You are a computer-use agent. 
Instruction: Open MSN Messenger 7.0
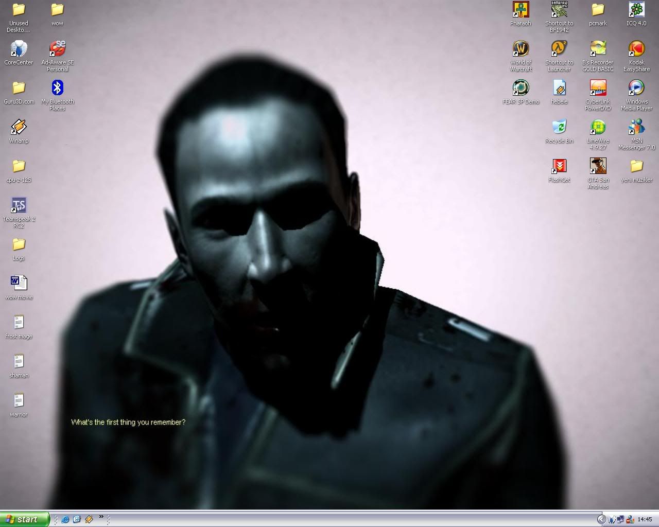click(x=636, y=127)
